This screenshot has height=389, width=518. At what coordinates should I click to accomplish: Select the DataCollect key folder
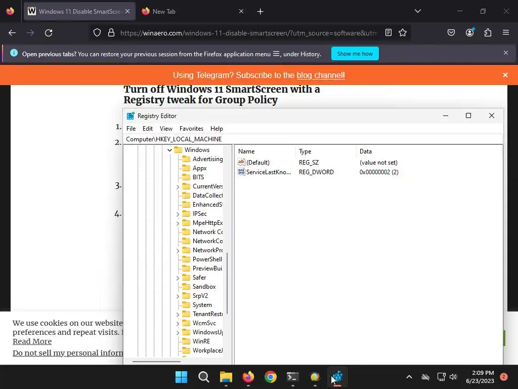[x=202, y=196]
